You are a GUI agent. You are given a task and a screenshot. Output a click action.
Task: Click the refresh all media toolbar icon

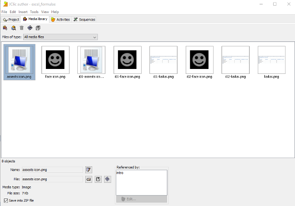point(30,28)
